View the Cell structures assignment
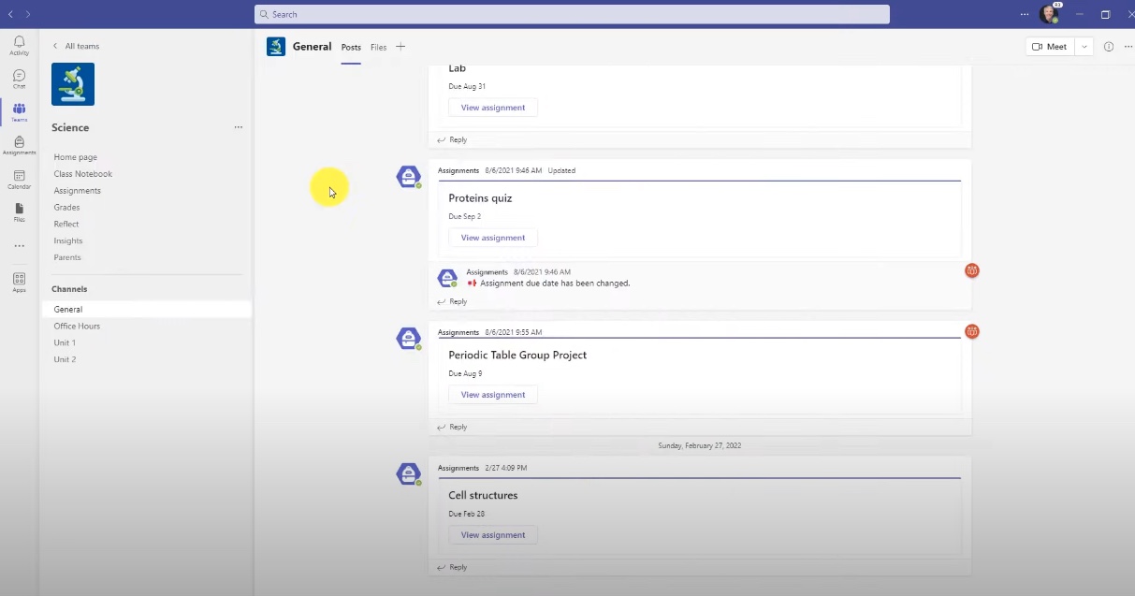This screenshot has width=1135, height=596. point(493,535)
